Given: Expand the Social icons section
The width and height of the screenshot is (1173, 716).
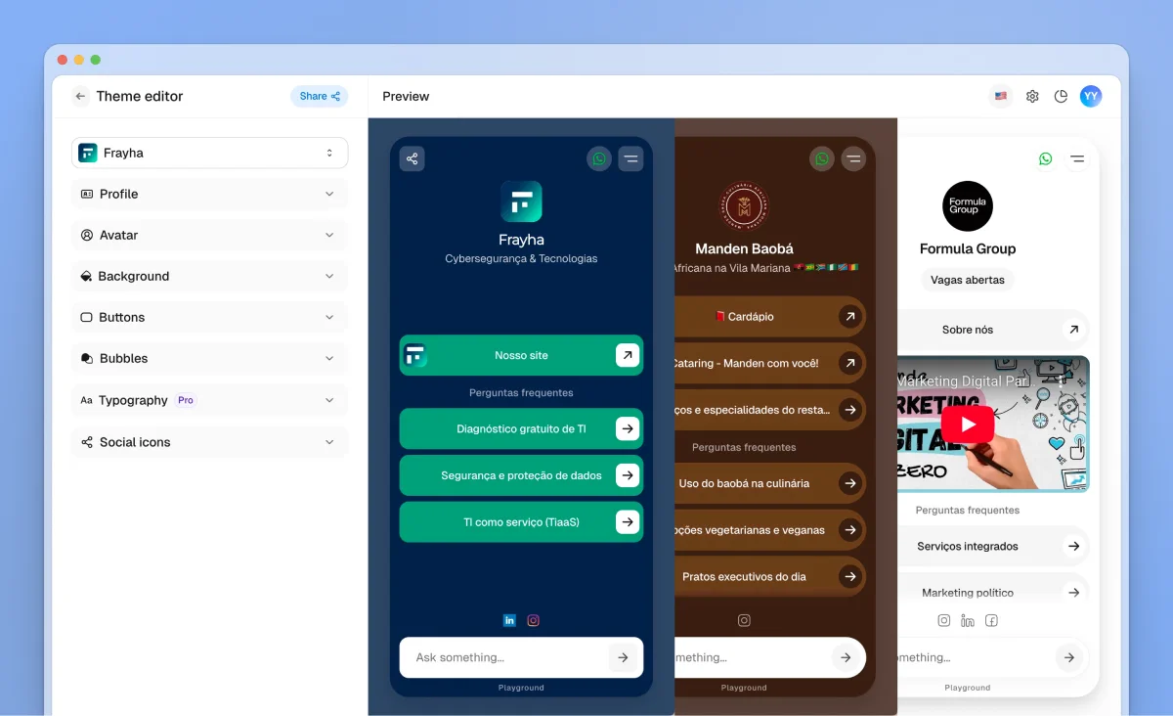Looking at the screenshot, I should click(208, 442).
